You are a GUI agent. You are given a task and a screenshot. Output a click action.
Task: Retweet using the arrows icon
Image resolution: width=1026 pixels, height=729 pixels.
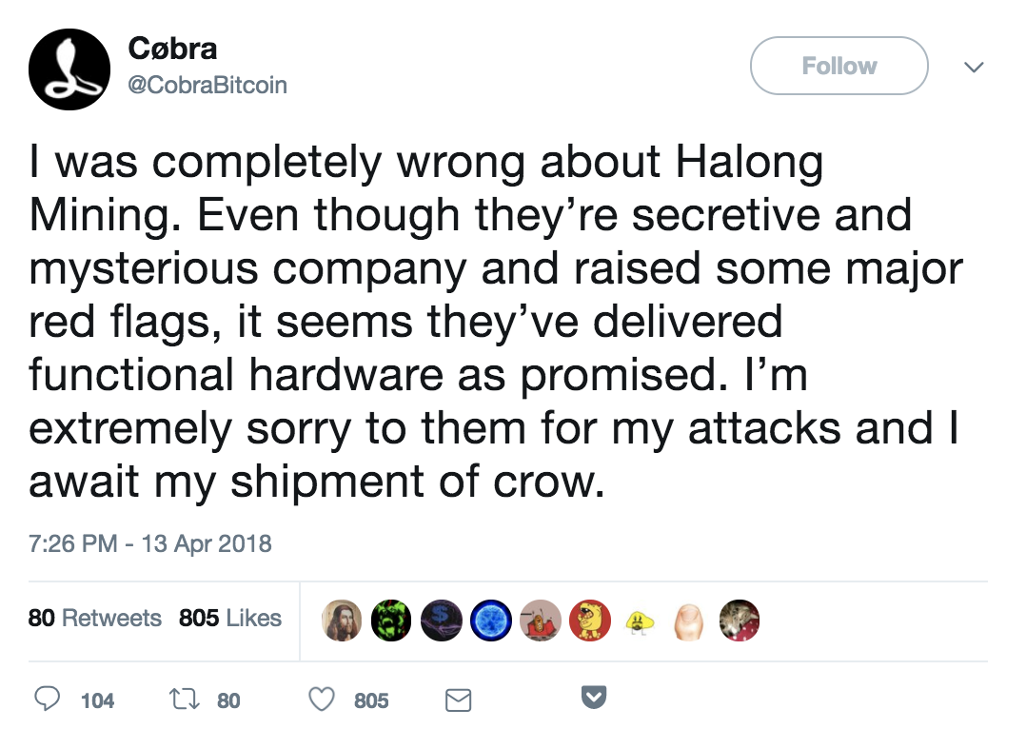click(x=185, y=699)
